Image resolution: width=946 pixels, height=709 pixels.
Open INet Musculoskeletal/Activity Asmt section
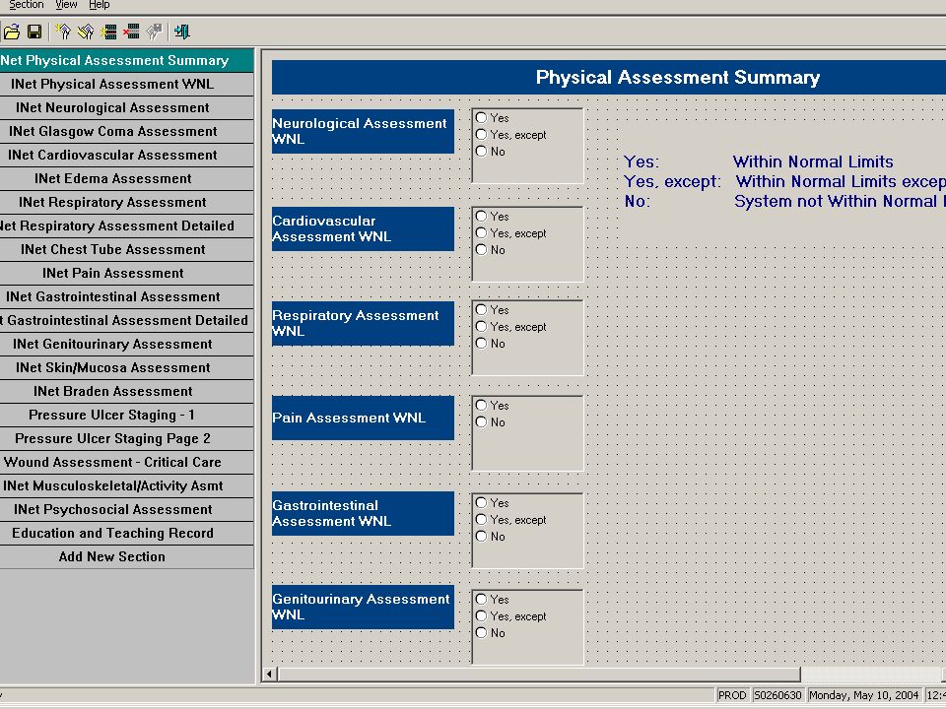pos(127,485)
